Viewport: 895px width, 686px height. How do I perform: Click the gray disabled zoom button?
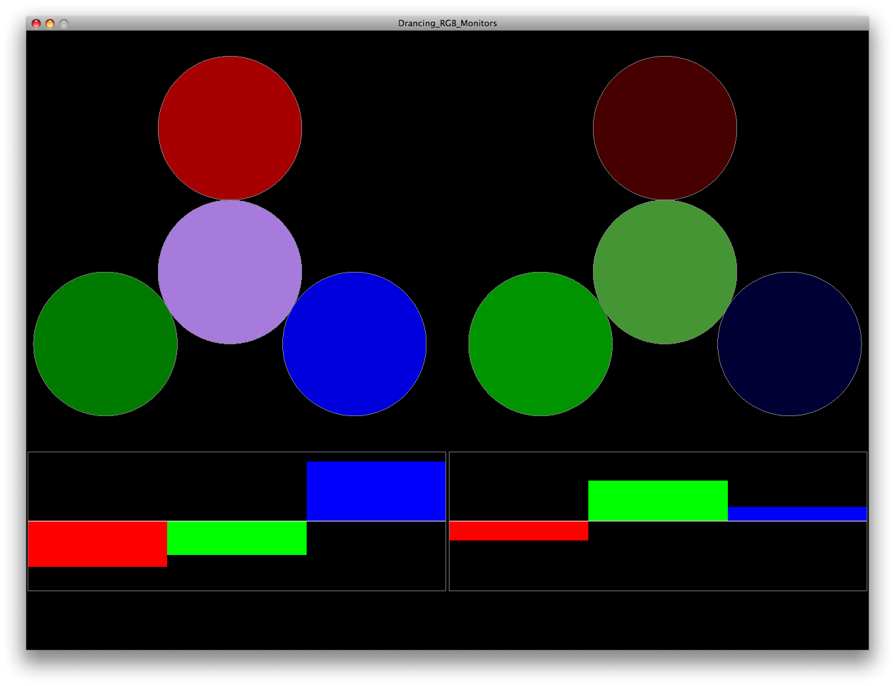(x=64, y=24)
